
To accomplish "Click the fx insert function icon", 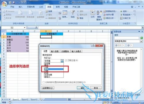I will [36, 28].
